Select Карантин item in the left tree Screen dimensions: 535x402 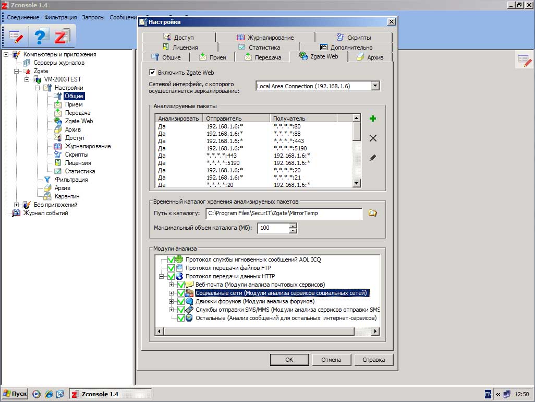pos(67,196)
